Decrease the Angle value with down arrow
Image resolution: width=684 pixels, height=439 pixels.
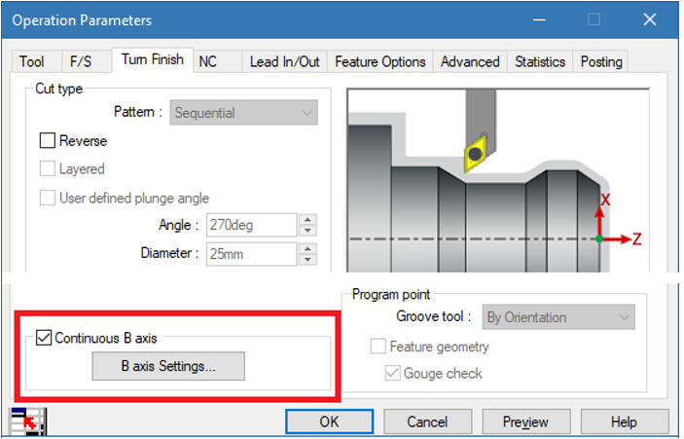308,231
